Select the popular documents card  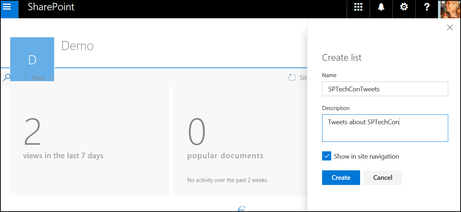[239, 141]
